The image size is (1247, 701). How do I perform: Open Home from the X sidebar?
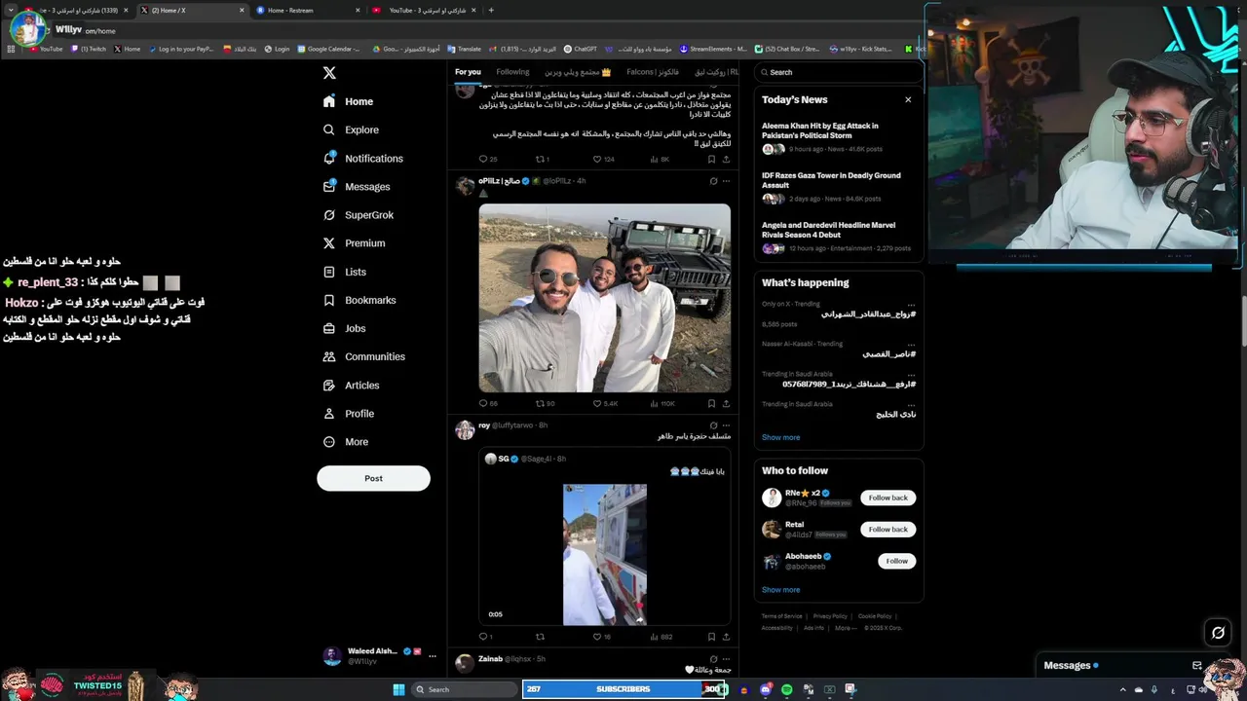pyautogui.click(x=349, y=101)
